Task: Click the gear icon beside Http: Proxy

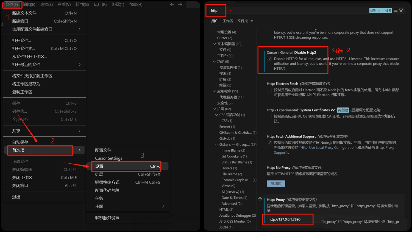Action: point(260,199)
